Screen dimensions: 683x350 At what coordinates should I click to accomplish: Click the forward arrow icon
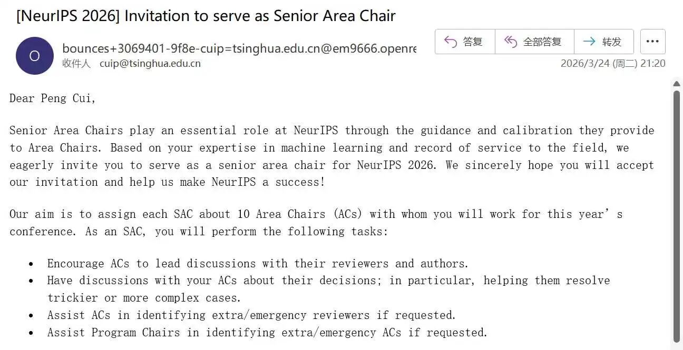click(589, 42)
